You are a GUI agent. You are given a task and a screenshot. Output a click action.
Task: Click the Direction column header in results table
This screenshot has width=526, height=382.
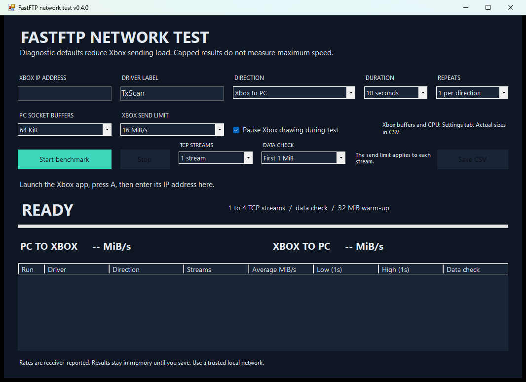(x=146, y=269)
